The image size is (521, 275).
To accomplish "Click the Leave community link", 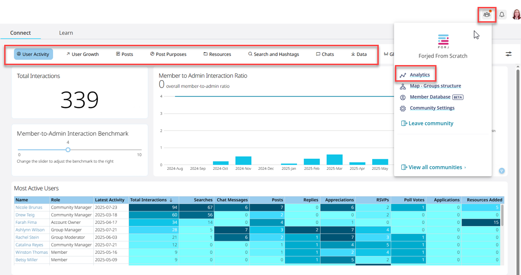I will click(427, 123).
